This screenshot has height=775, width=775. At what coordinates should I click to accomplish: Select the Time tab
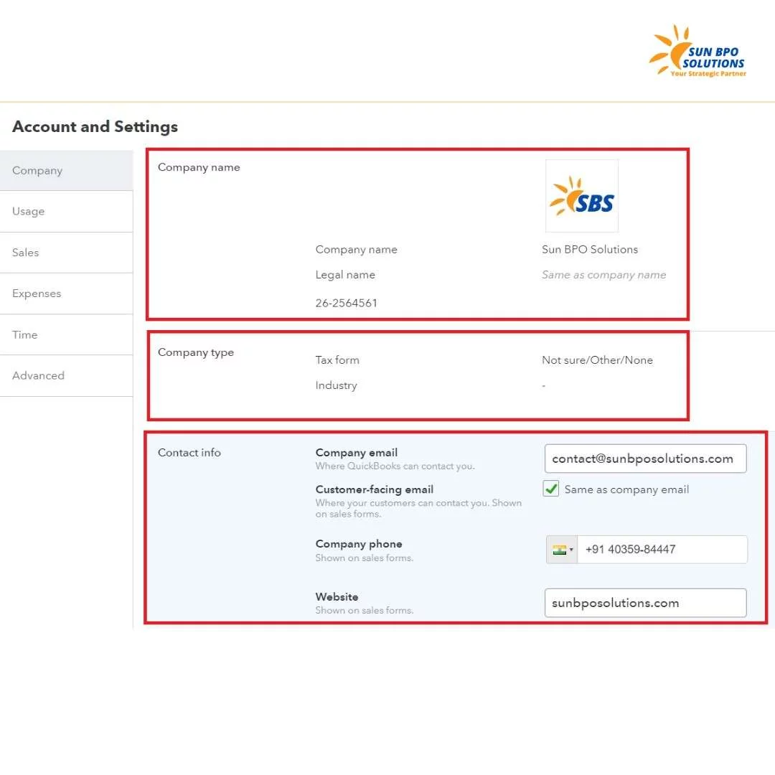click(66, 334)
